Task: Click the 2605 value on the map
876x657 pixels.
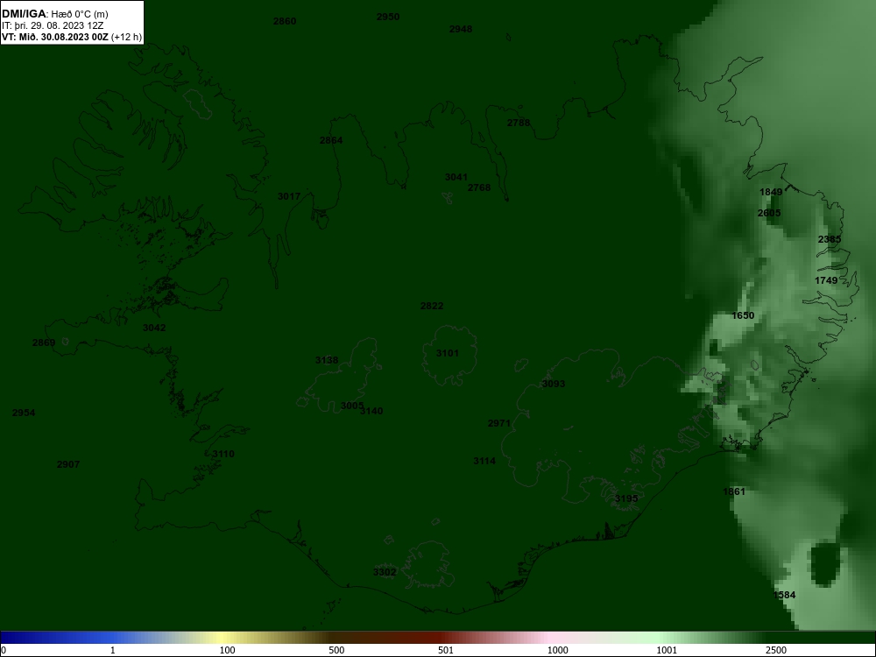Action: [769, 213]
